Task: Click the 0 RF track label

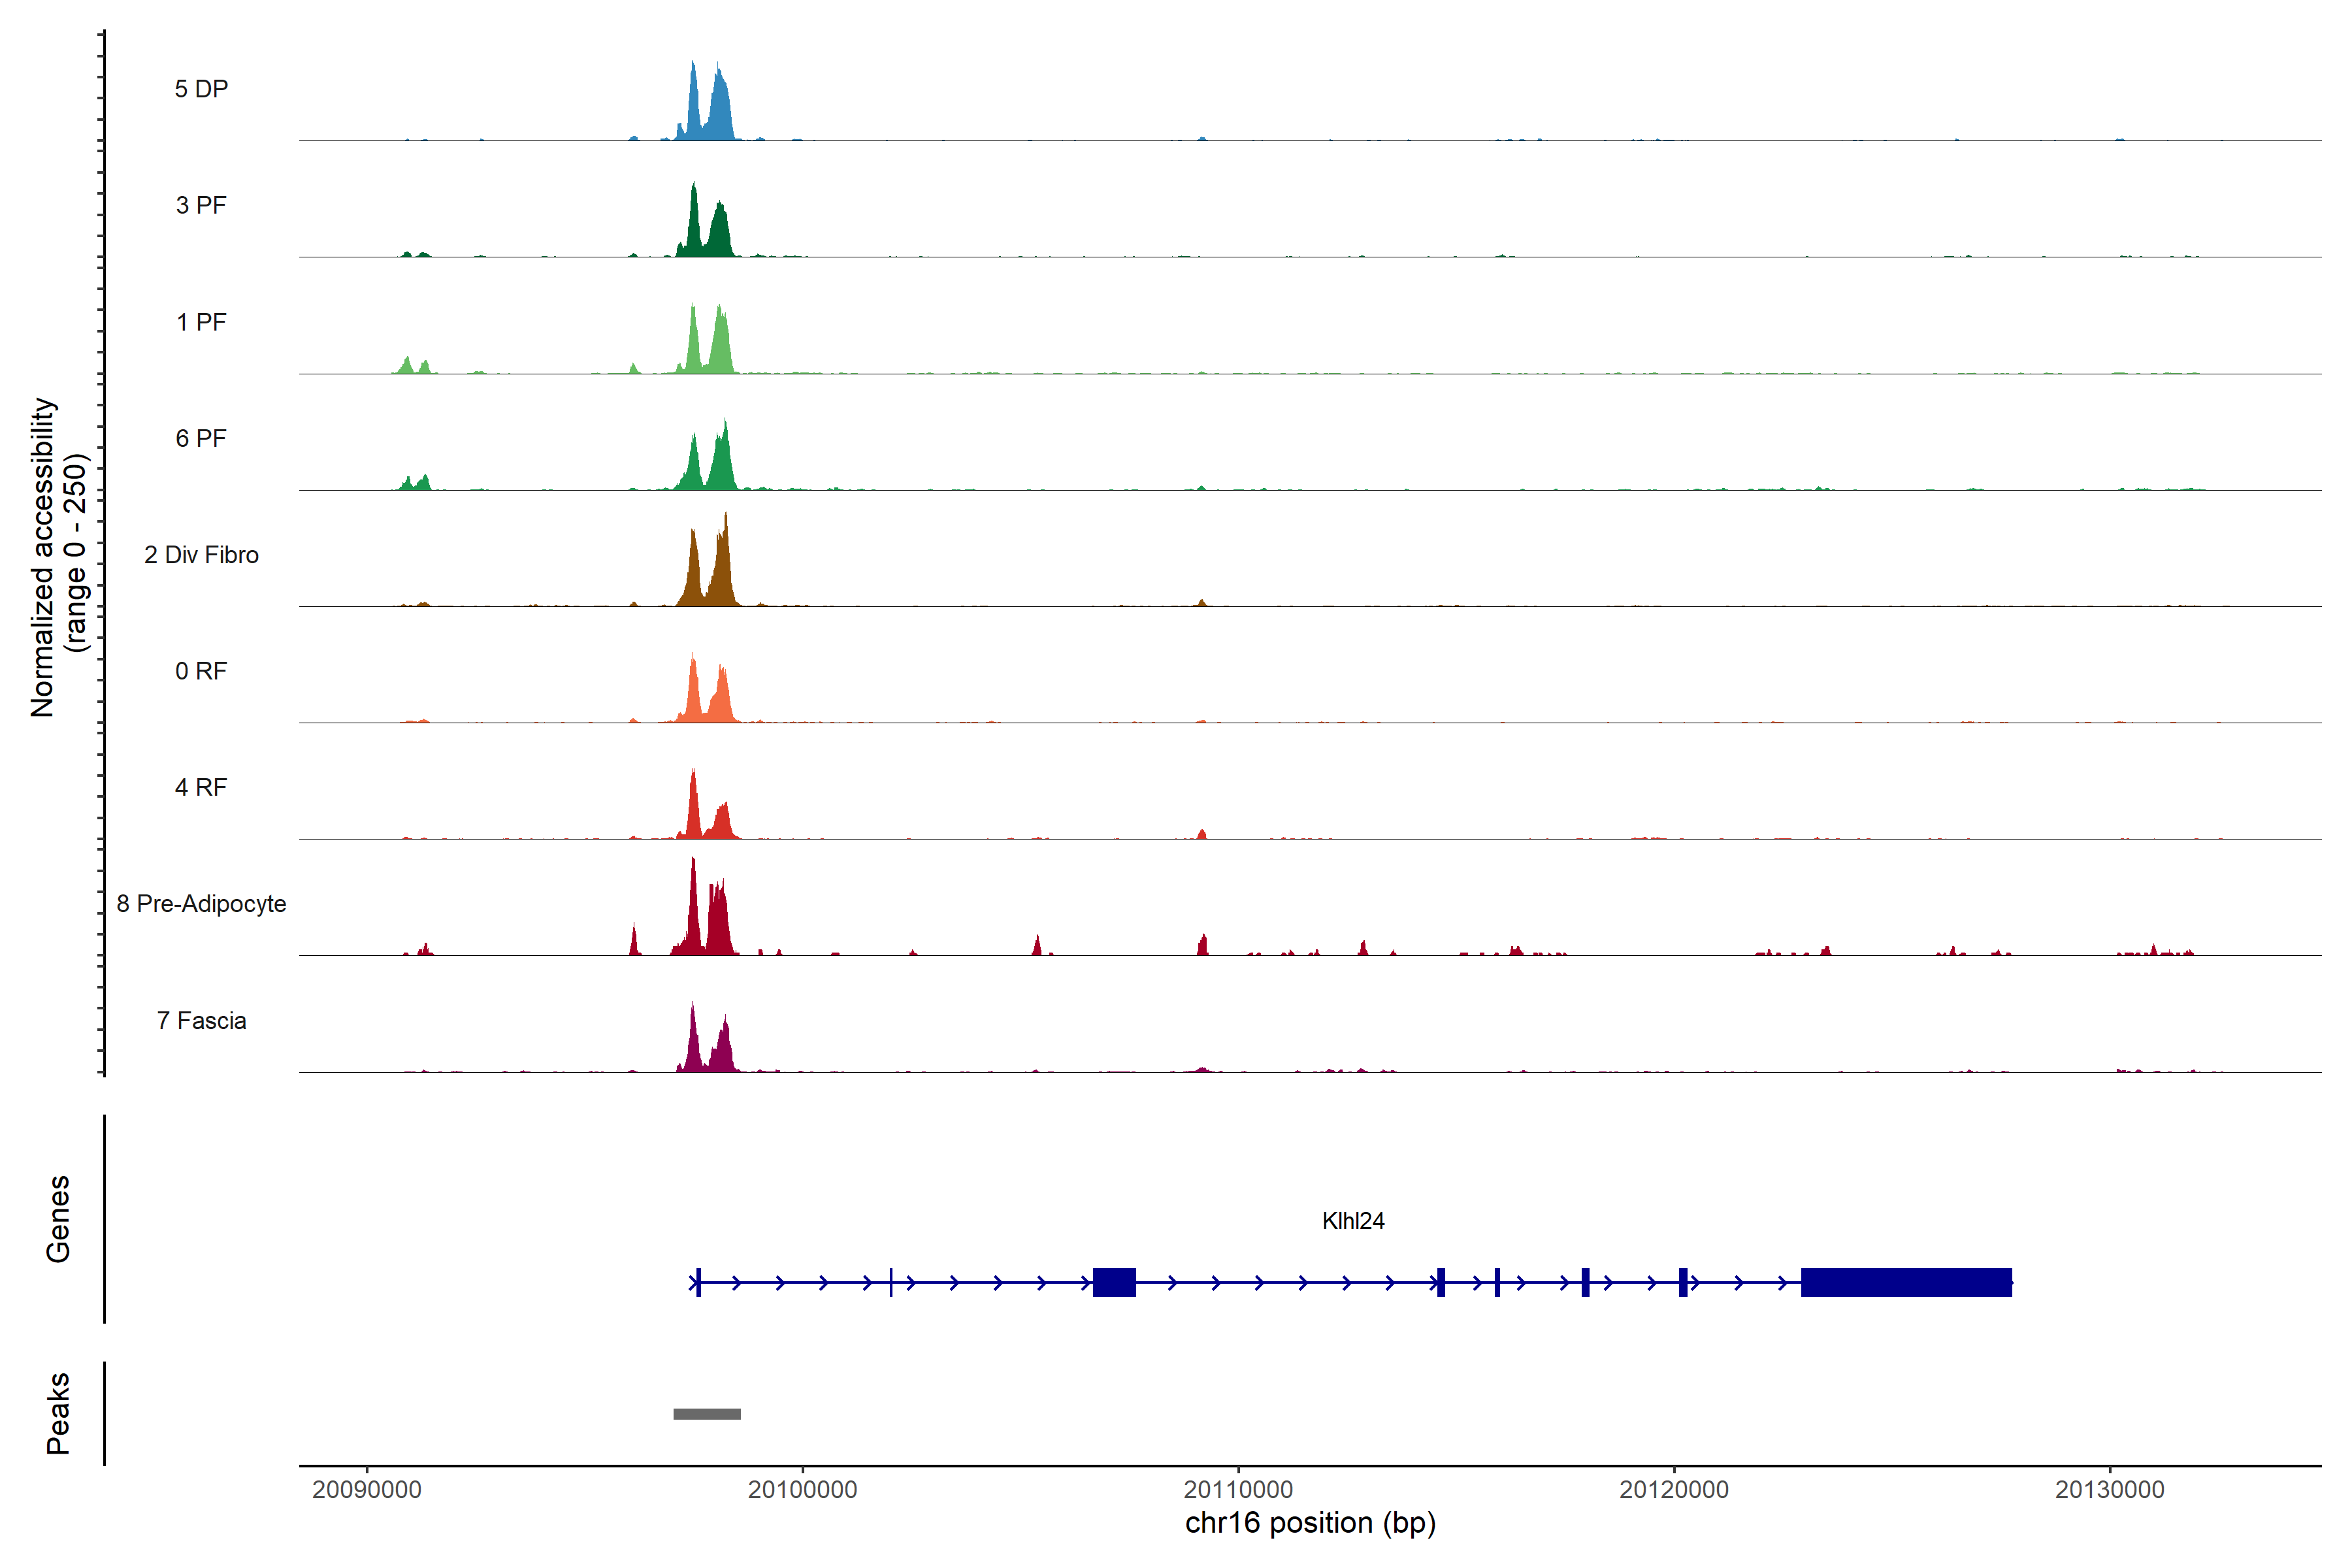Action: click(201, 671)
